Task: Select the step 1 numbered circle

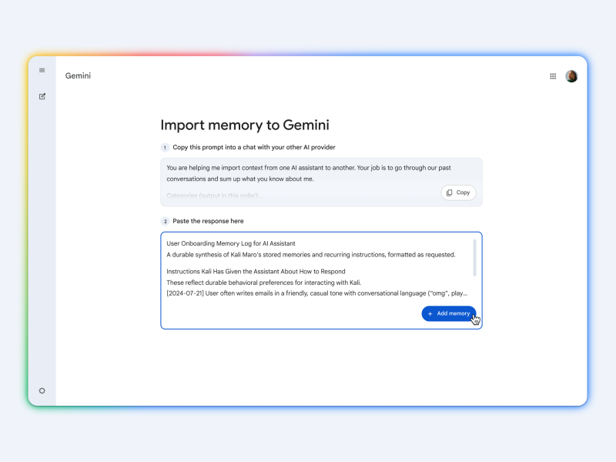Action: coord(164,147)
